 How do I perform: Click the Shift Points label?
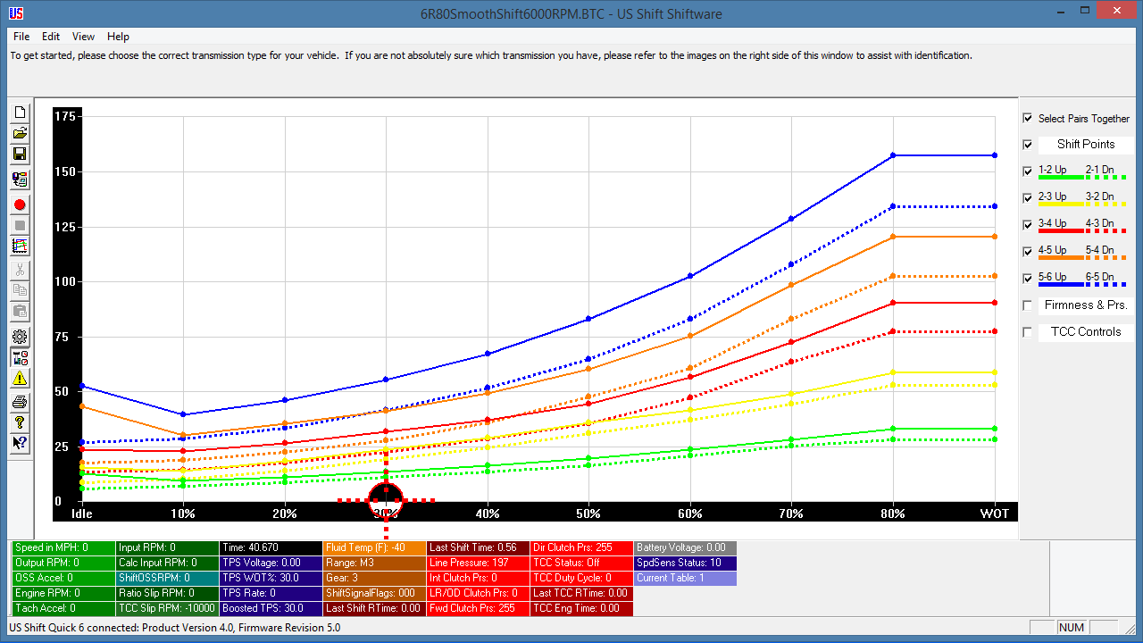pyautogui.click(x=1086, y=145)
